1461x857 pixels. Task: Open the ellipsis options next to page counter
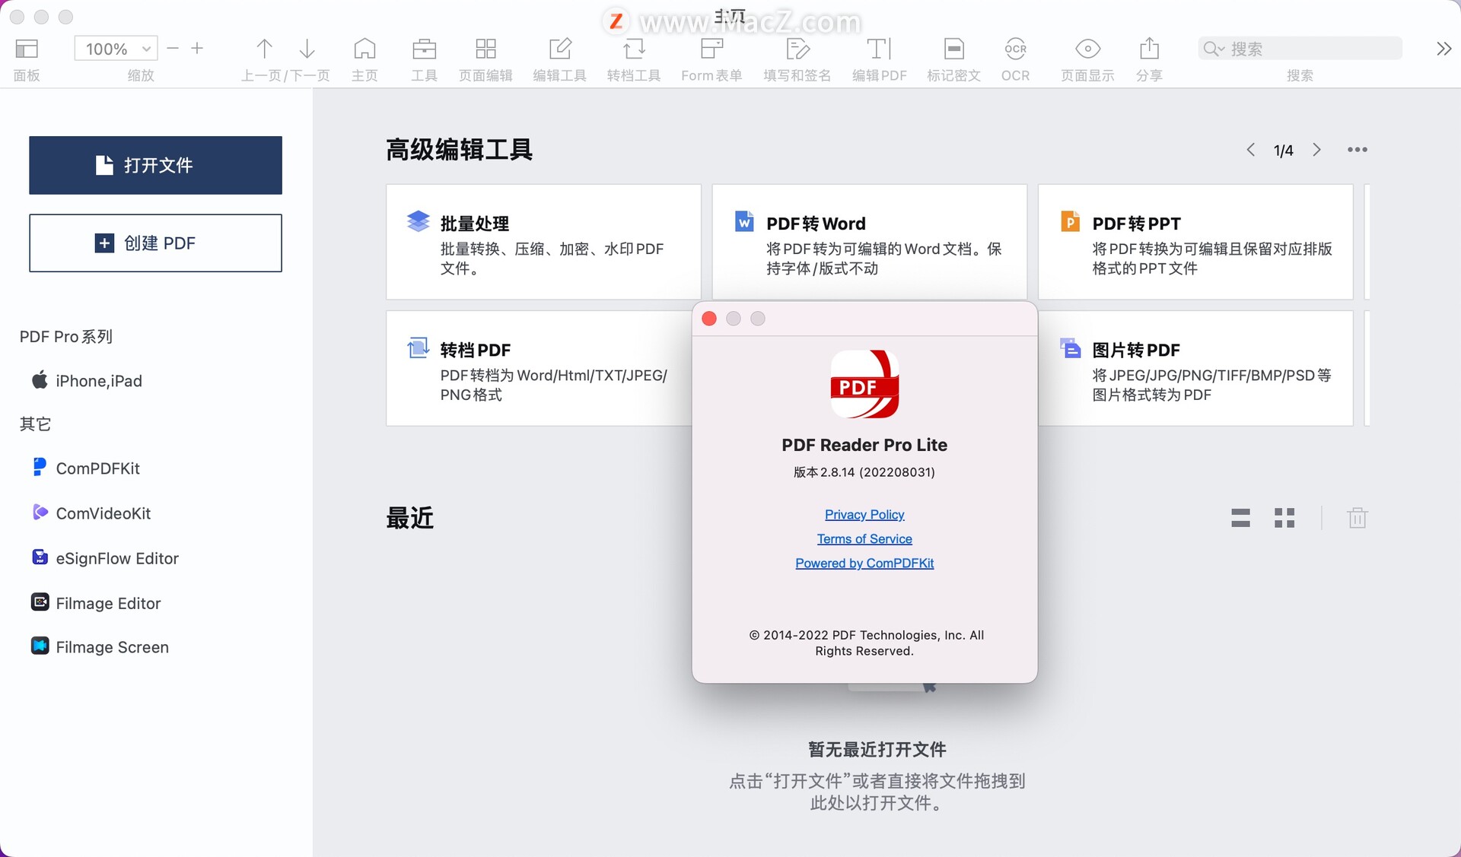pos(1357,149)
